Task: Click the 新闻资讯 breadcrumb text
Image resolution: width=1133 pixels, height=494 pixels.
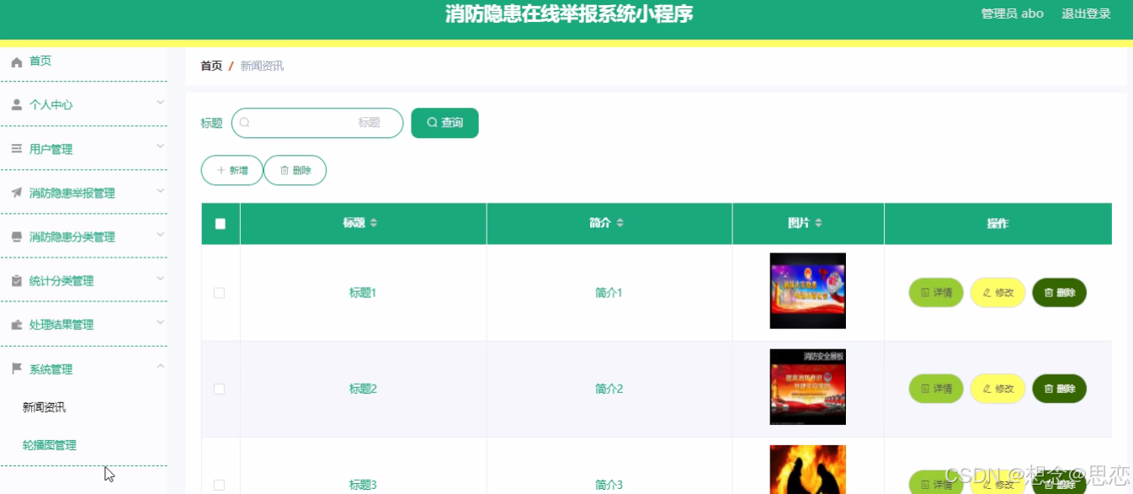Action: point(262,66)
